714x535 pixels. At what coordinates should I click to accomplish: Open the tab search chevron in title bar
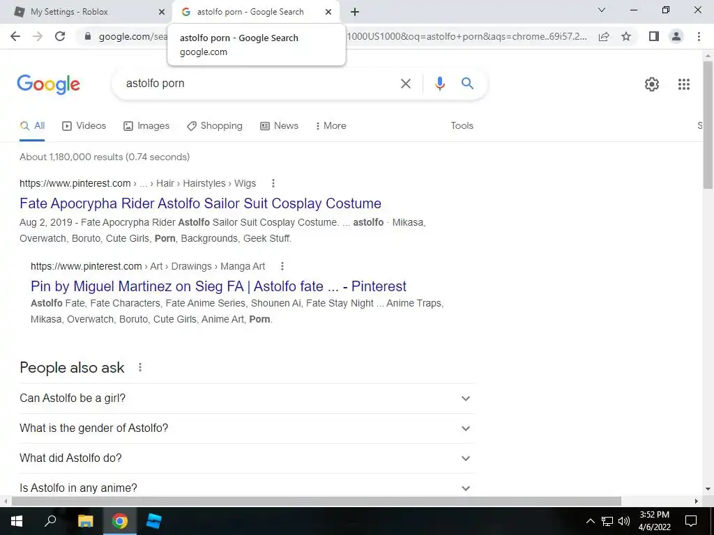pos(602,10)
